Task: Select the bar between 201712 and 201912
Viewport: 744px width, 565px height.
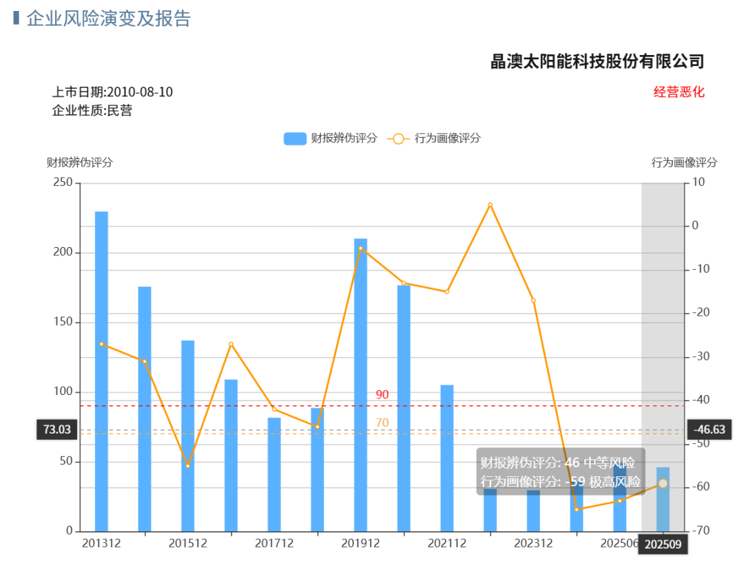Action: click(318, 470)
